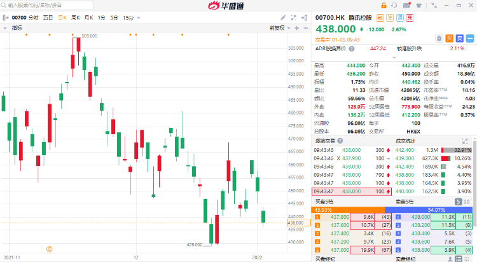The width and height of the screenshot is (477, 262).
Task: Click the blue 卖 sell button
Action: point(460,39)
